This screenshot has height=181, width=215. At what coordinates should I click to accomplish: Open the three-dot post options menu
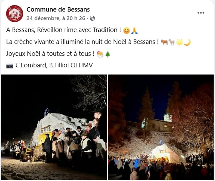(x=201, y=13)
